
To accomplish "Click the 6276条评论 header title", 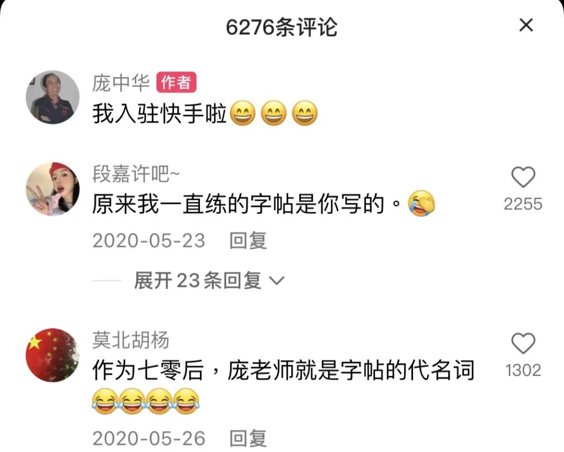I will coord(281,27).
